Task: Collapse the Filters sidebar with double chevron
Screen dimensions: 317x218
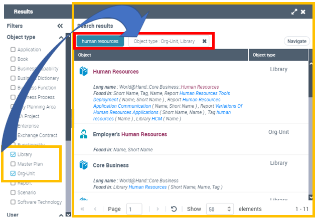Action: coord(60,26)
